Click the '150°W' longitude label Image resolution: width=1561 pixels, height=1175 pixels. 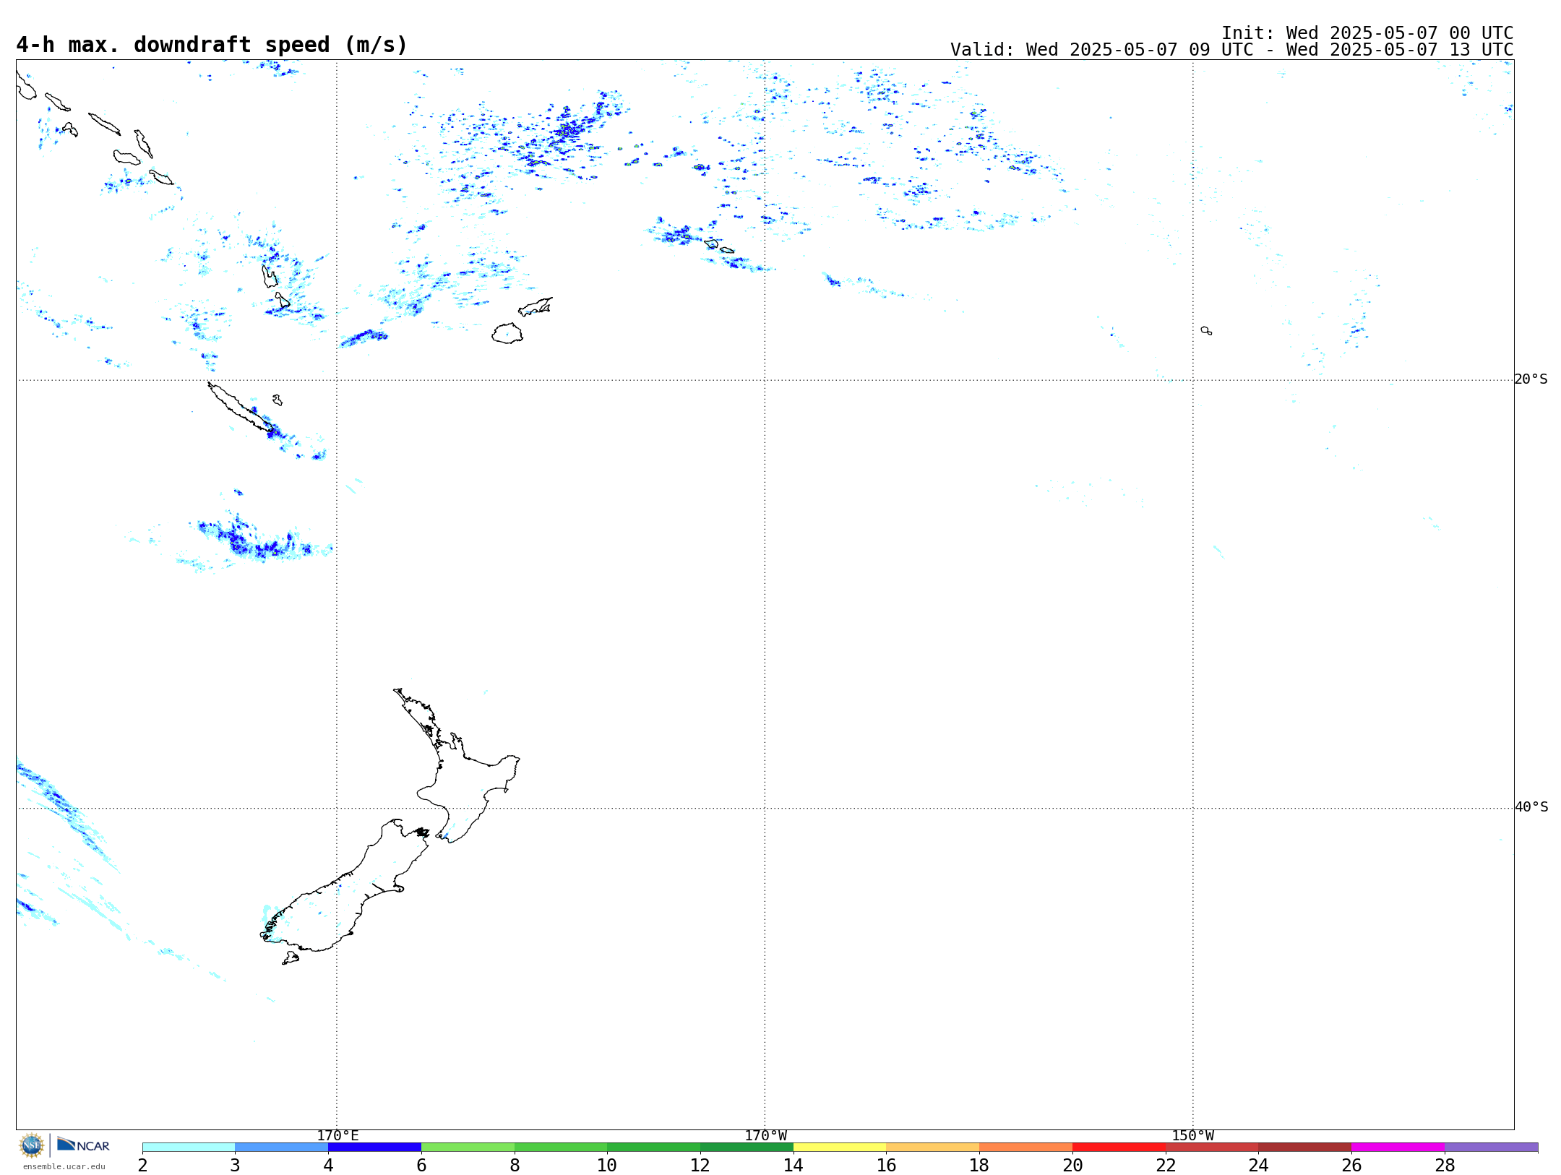coord(1192,1136)
